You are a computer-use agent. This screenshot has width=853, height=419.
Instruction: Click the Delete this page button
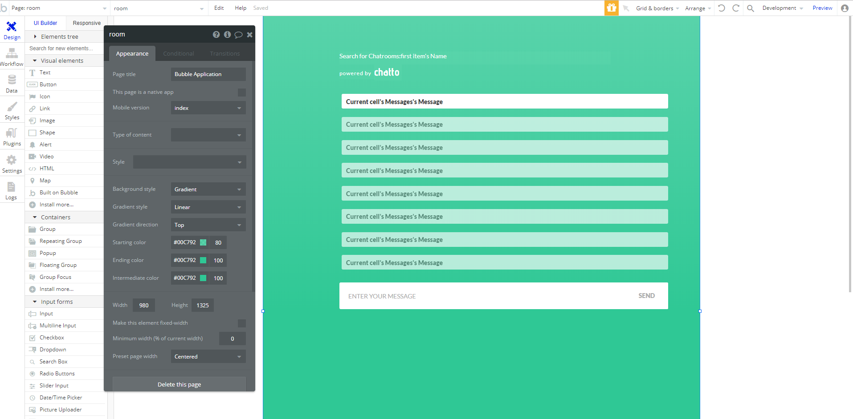point(179,384)
